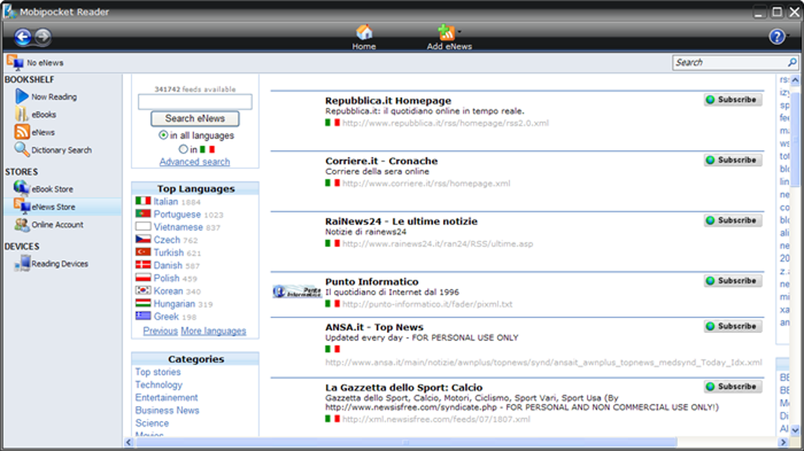Viewport: 804px width, 451px height.
Task: Subscribe to Punto Informatico
Action: (733, 281)
